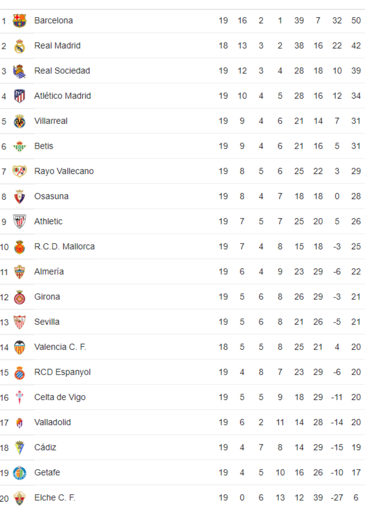
Task: Select the Real Sociedad badge
Action: [x=20, y=71]
